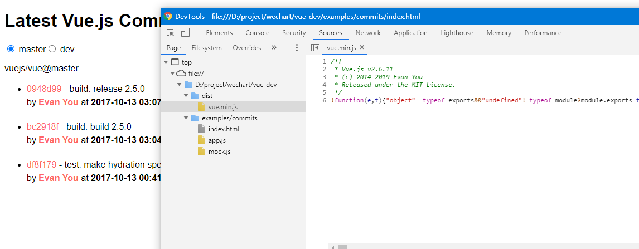Screen dimensions: 639x249
Task: Toggle the device toolbar icon
Action: pos(186,32)
